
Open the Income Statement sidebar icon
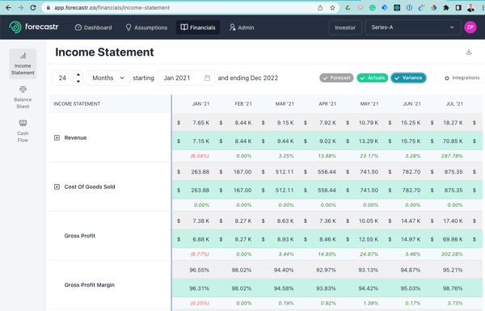tap(23, 64)
